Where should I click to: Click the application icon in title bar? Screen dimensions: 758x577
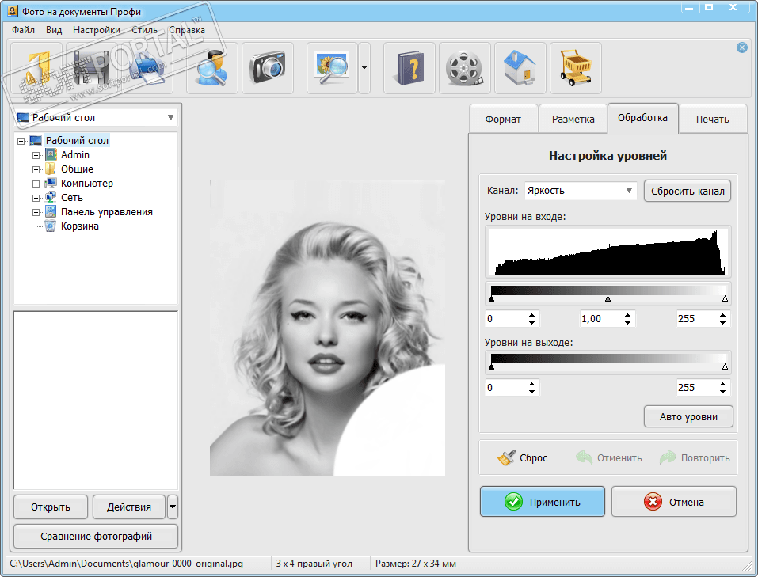(13, 11)
